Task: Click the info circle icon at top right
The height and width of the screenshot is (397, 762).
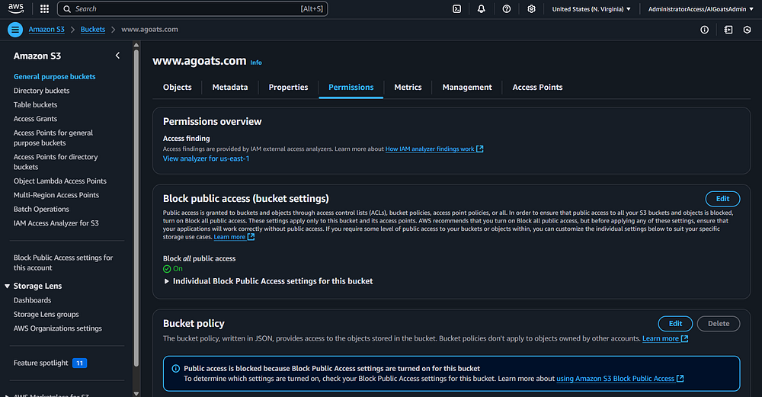Action: coord(704,30)
